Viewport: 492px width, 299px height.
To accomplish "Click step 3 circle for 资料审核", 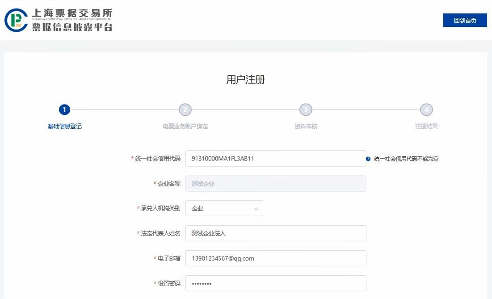I will click(x=306, y=109).
